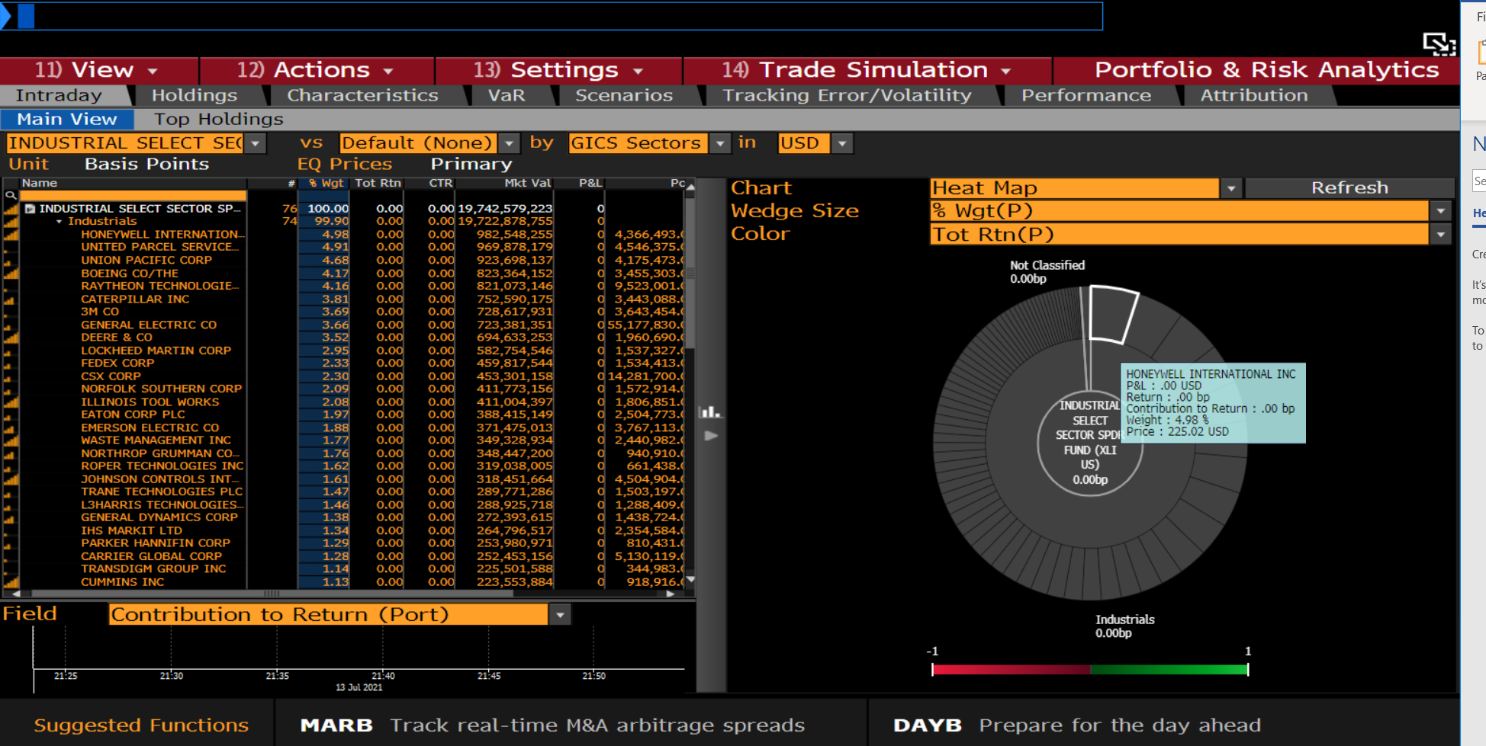The width and height of the screenshot is (1486, 746).
Task: Click the pop-out window icon at top right
Action: point(1438,44)
